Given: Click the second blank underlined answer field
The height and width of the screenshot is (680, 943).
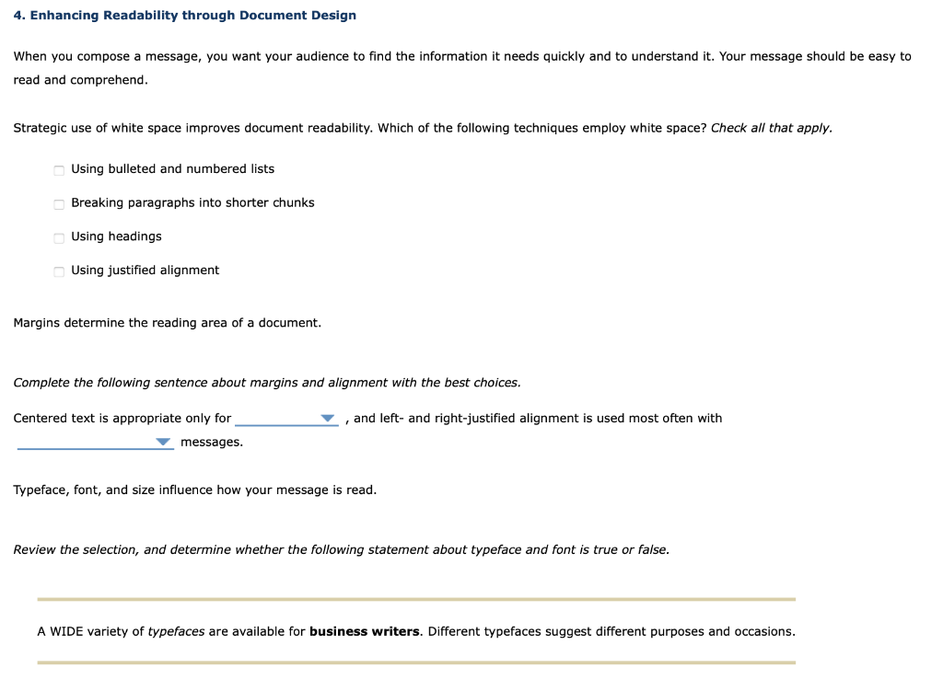Looking at the screenshot, I should 92,446.
